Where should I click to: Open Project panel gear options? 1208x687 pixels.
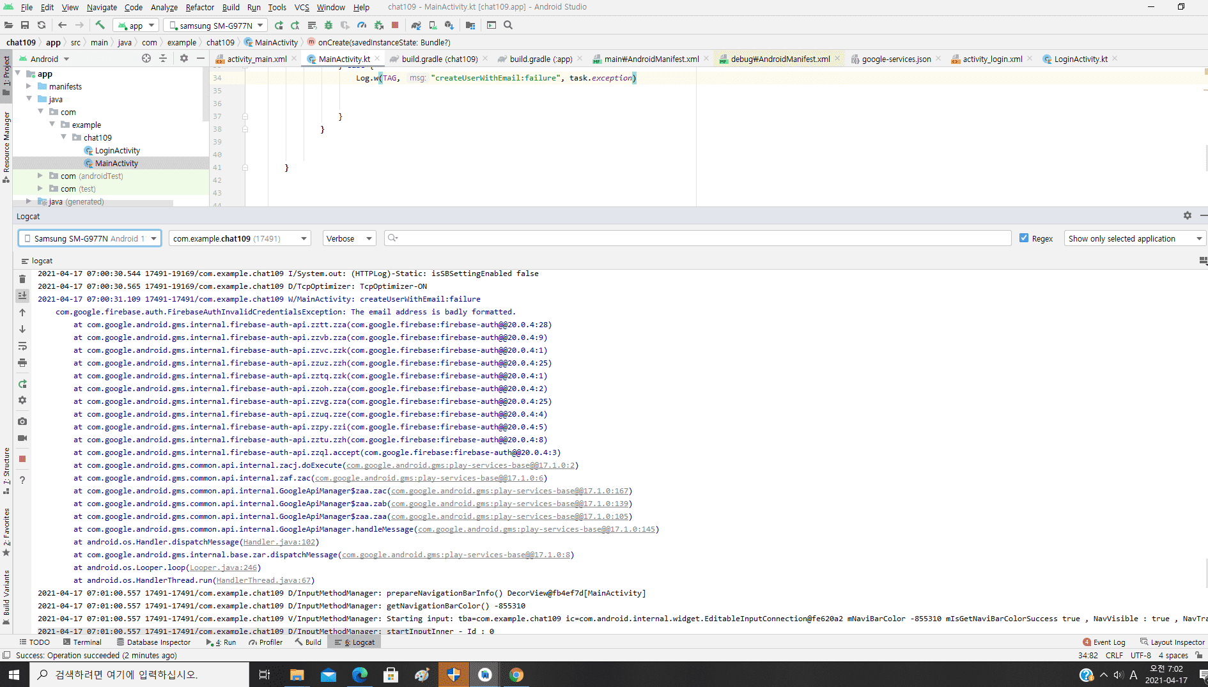tap(184, 58)
